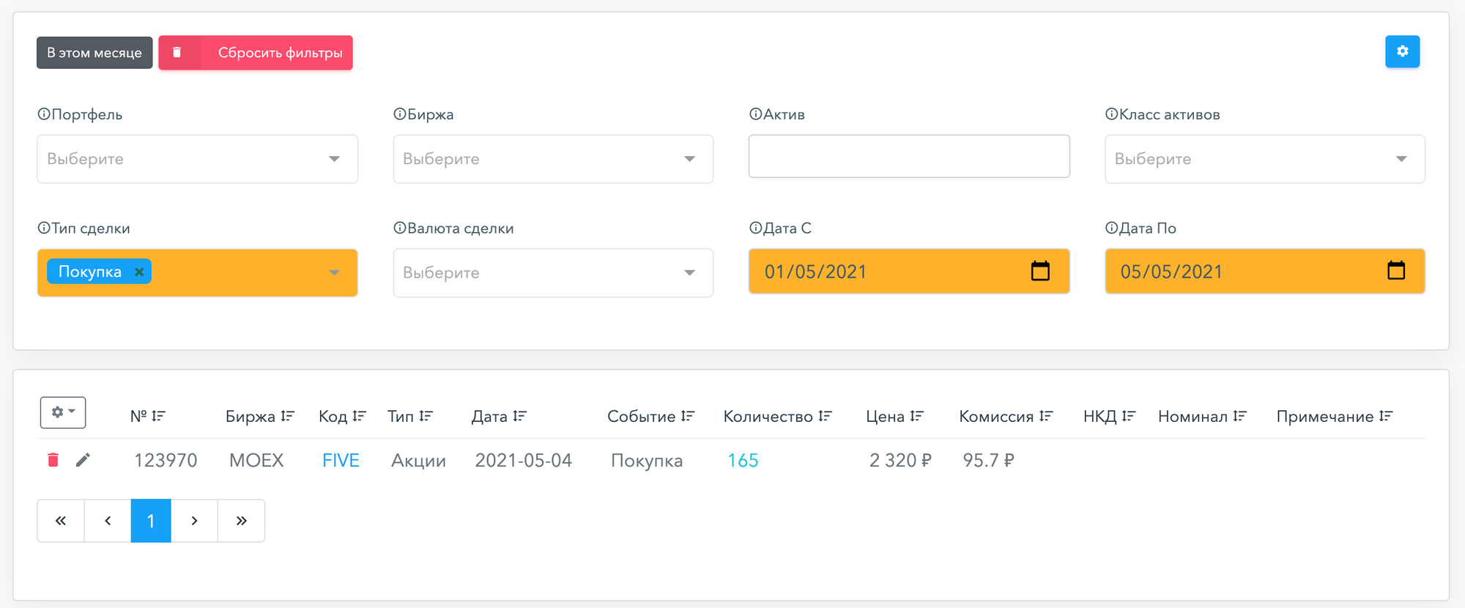This screenshot has height=608, width=1465.
Task: Sort table by Номинал column
Action: point(1239,416)
